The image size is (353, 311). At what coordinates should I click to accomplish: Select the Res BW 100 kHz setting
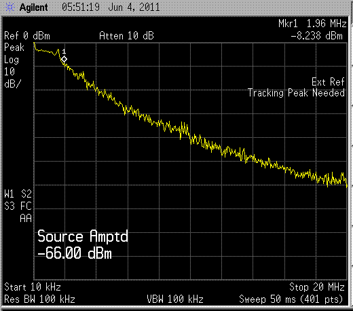coord(39,299)
